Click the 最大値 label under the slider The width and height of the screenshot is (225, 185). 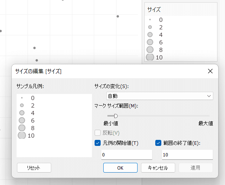[x=206, y=123]
